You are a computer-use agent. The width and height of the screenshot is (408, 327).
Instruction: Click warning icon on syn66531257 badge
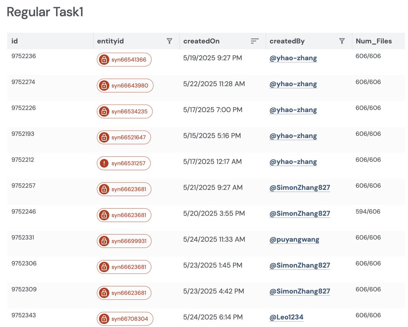(x=104, y=163)
